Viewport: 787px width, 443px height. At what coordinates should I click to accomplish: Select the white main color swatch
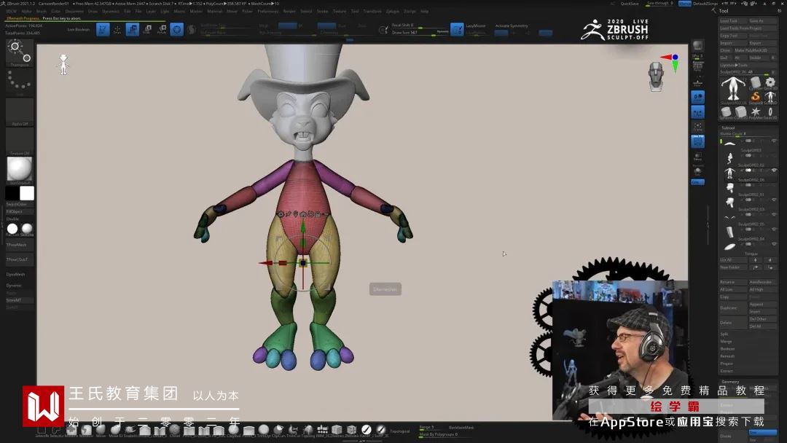click(27, 193)
